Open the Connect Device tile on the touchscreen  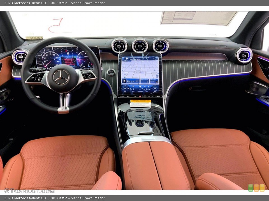pyautogui.click(x=145, y=81)
